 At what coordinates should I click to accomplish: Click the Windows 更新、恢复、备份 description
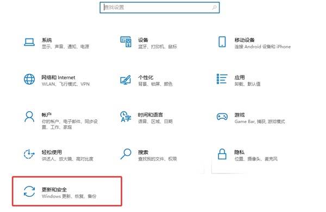(x=69, y=196)
